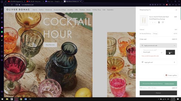This screenshot has height=101, width=181.
Task: Open the Furniture menu
Action: [82, 10]
